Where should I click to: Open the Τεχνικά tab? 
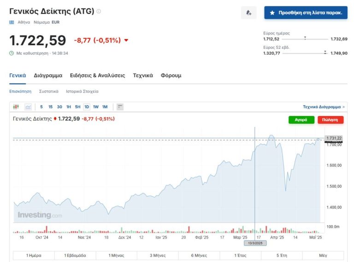[x=143, y=76]
